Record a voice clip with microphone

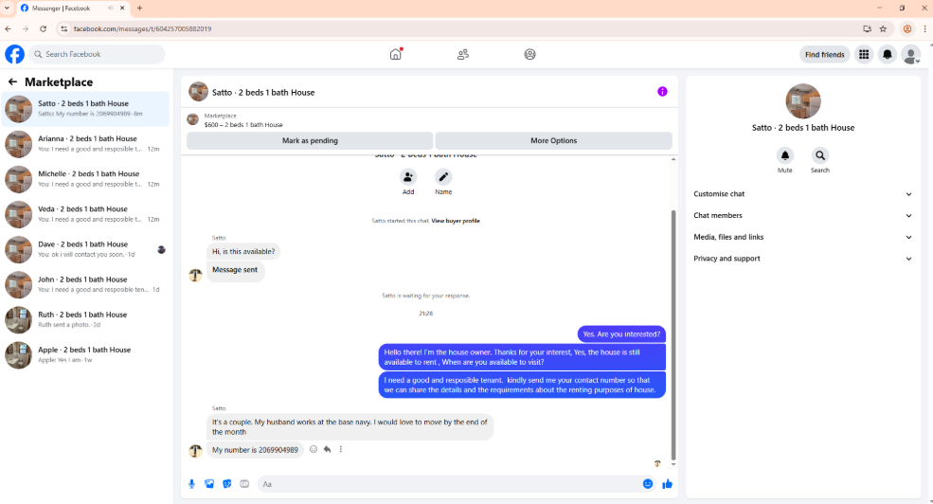pos(191,484)
